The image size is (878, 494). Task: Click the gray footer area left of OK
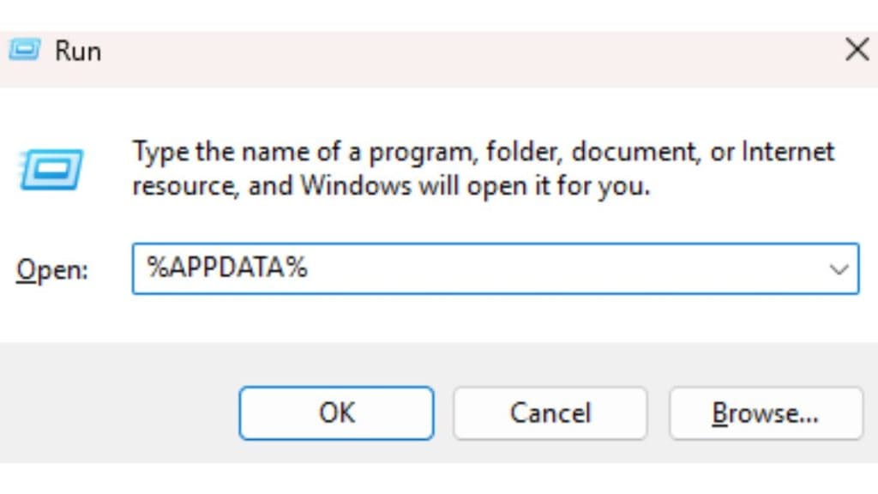(x=119, y=413)
